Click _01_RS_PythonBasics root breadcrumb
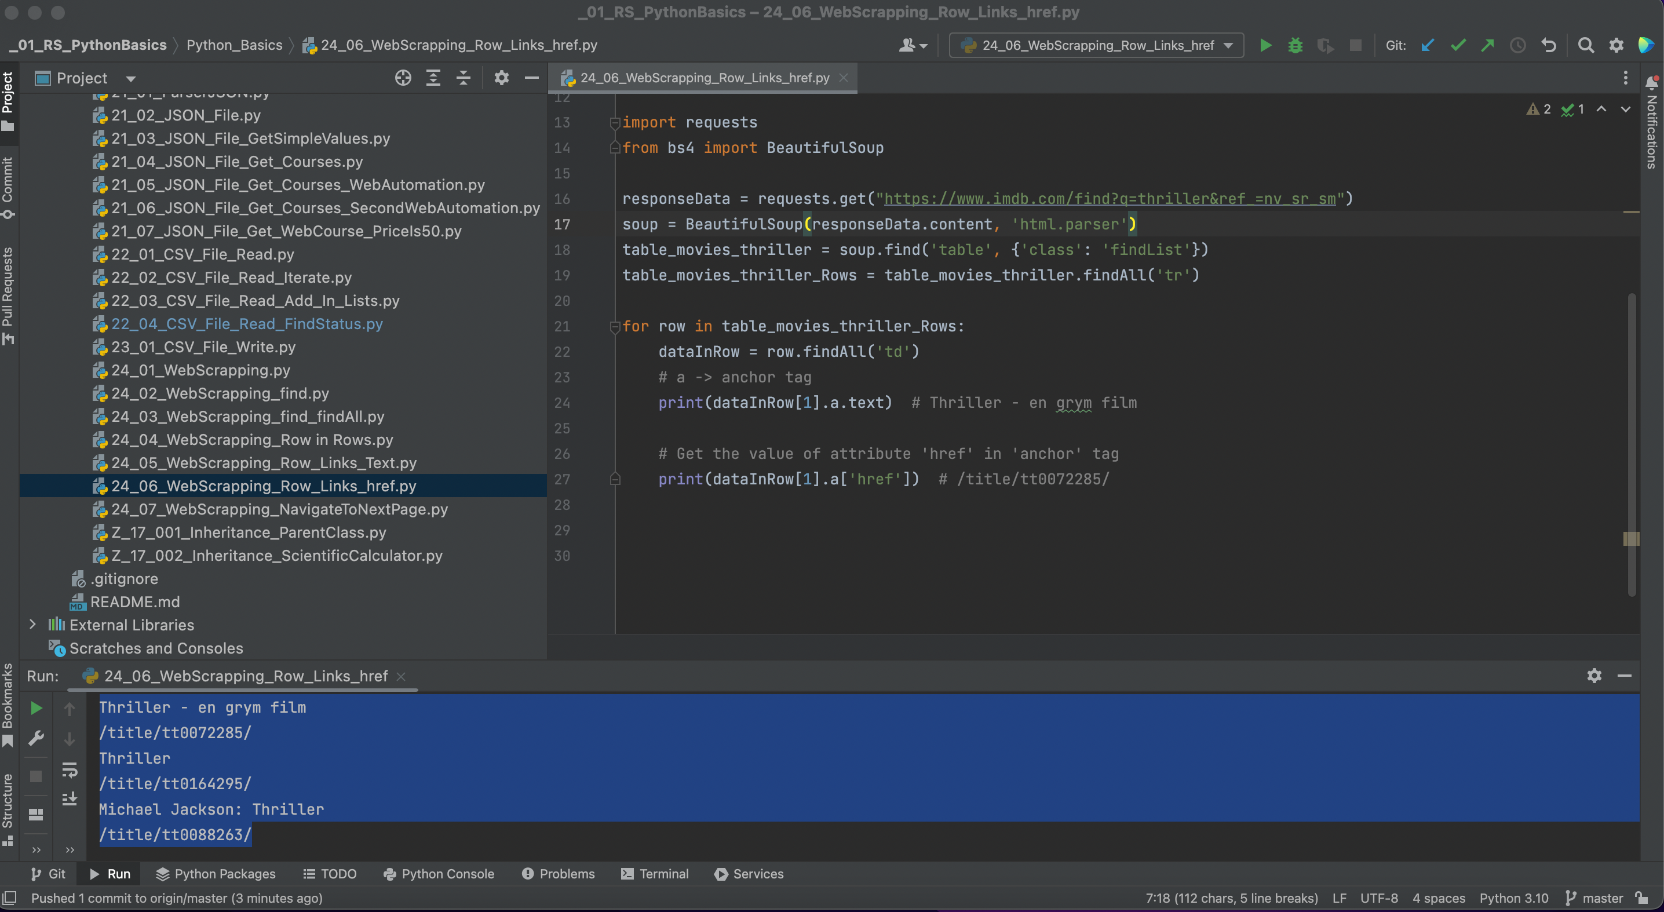This screenshot has width=1664, height=912. point(88,45)
